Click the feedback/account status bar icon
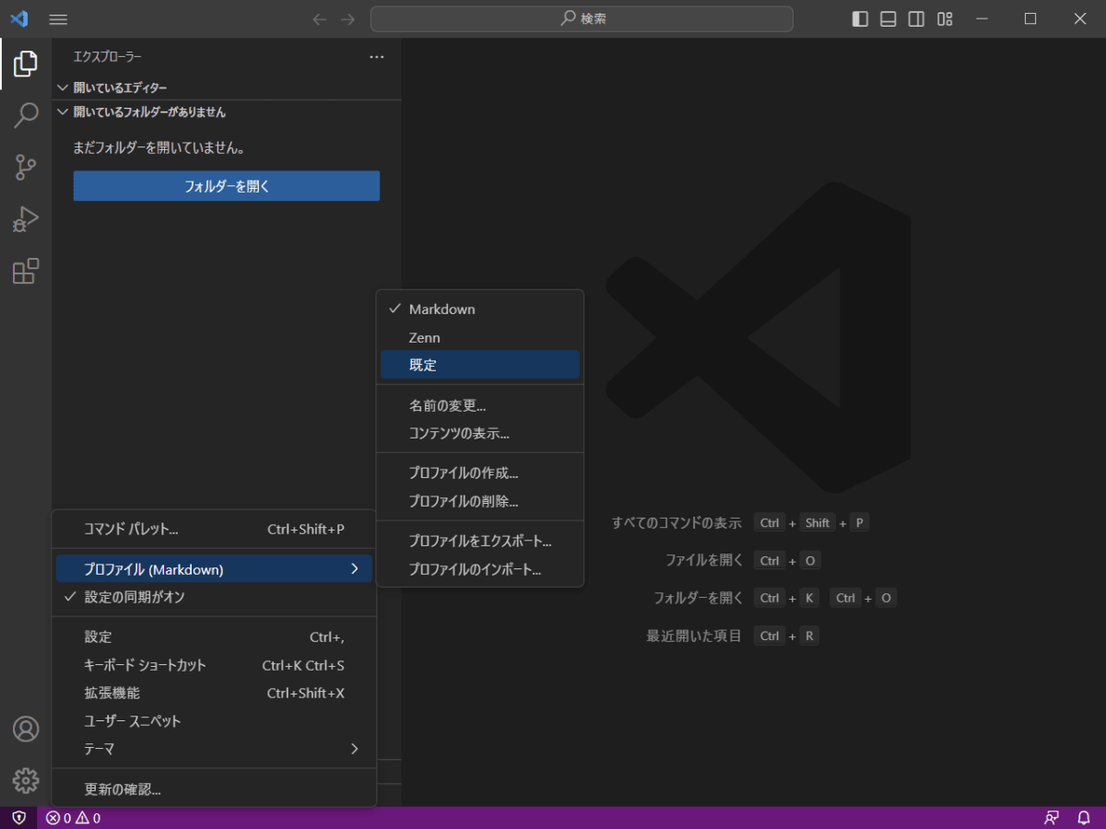Viewport: 1106px width, 829px height. click(x=1052, y=818)
